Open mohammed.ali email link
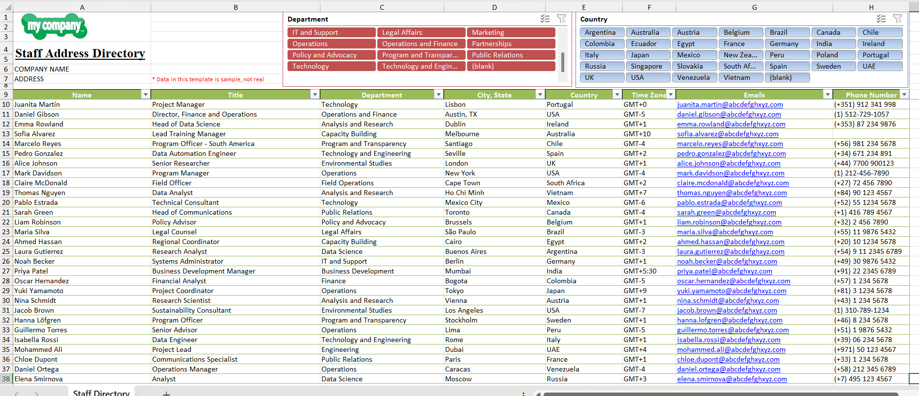The width and height of the screenshot is (919, 396). (731, 349)
